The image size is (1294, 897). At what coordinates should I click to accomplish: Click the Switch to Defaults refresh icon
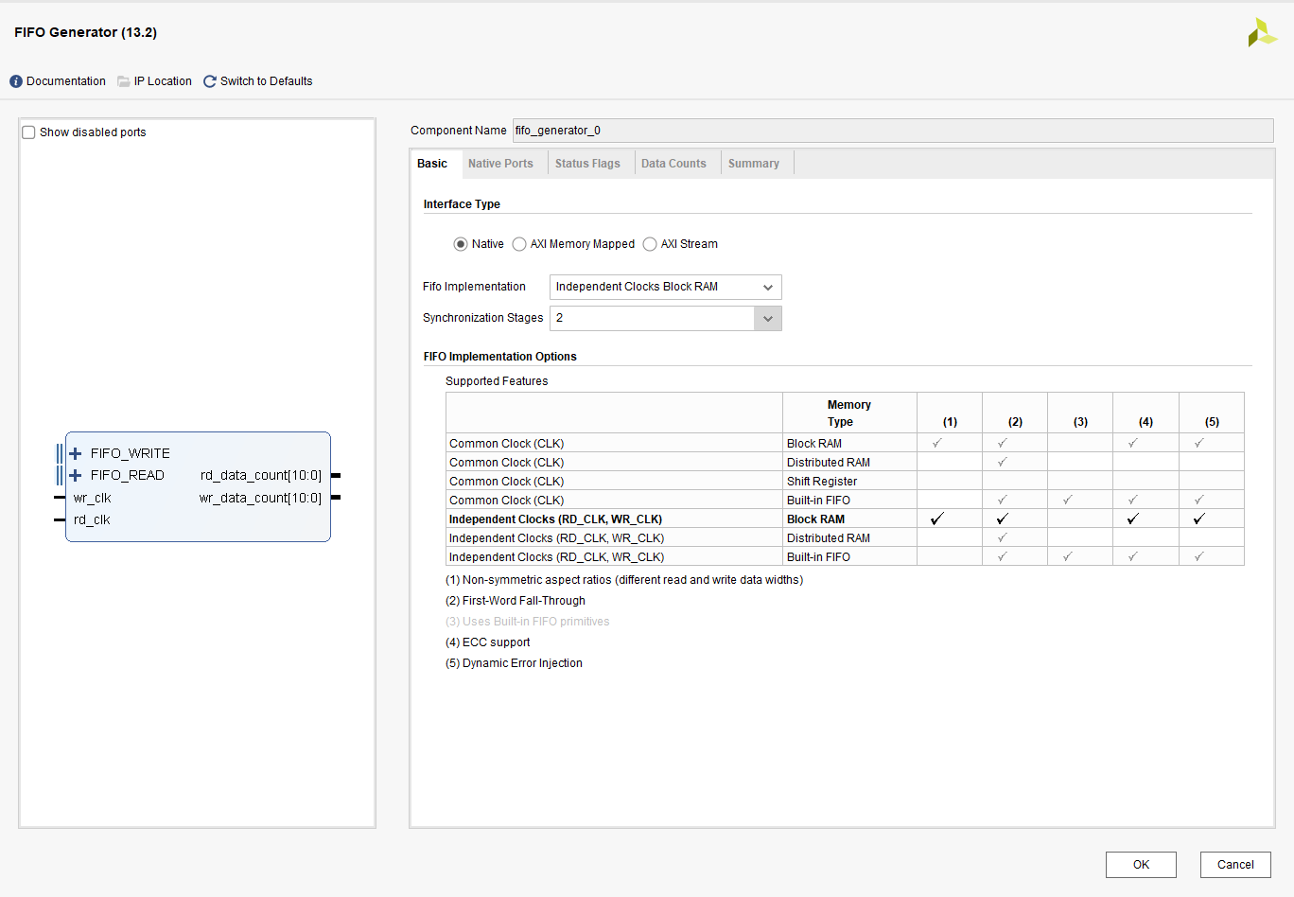click(x=210, y=81)
